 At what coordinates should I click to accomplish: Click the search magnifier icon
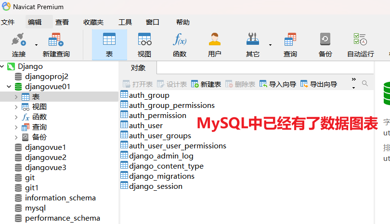pos(365,83)
